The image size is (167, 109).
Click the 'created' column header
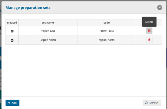[12, 22]
